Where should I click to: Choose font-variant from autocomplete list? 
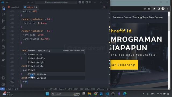click(56, 78)
